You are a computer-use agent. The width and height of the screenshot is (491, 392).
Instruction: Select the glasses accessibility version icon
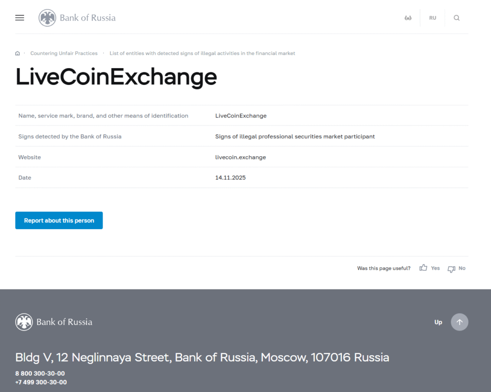[408, 17]
